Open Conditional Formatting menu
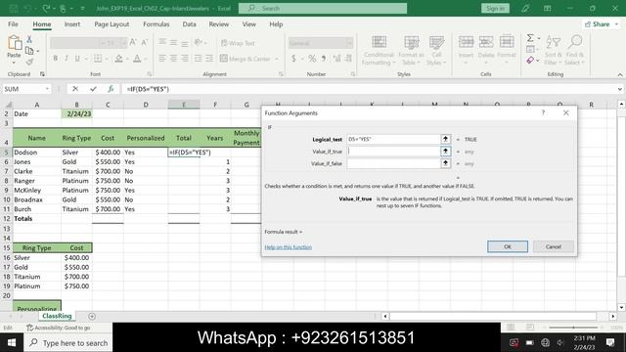The image size is (626, 352). point(379,50)
